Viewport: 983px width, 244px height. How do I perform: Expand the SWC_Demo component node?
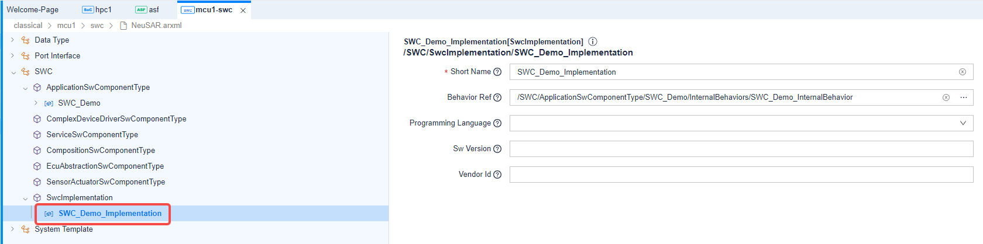click(36, 103)
